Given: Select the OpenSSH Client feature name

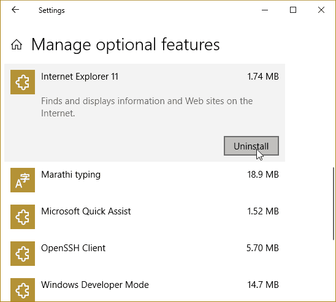Looking at the screenshot, I should (74, 248).
